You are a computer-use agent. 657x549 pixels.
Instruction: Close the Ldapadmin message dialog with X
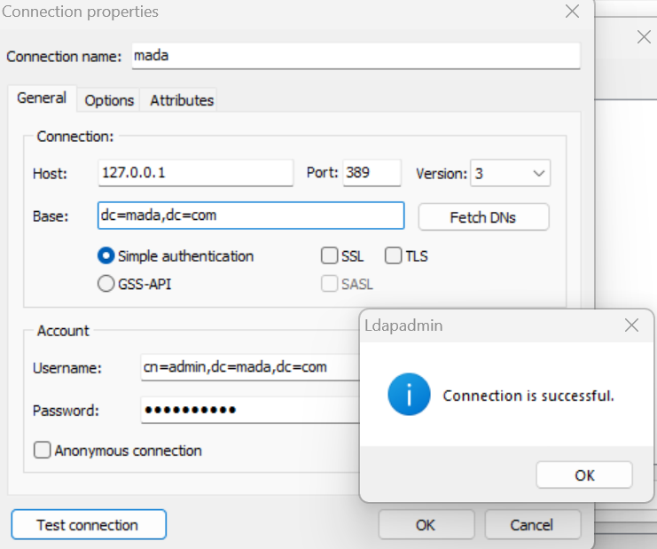pyautogui.click(x=631, y=325)
